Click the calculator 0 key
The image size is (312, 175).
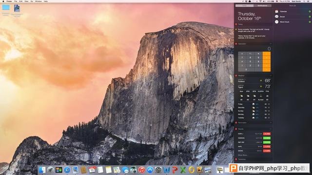click(246, 70)
